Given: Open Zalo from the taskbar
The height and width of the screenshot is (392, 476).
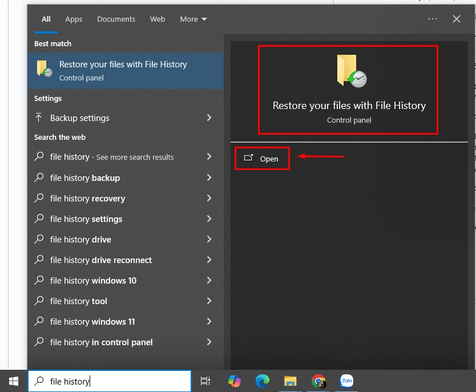Looking at the screenshot, I should [x=346, y=381].
